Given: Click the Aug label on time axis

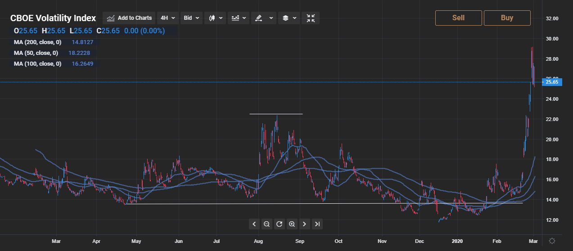Looking at the screenshot, I should pyautogui.click(x=258, y=241).
